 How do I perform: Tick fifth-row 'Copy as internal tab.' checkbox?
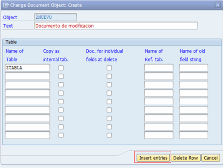tap(61, 102)
